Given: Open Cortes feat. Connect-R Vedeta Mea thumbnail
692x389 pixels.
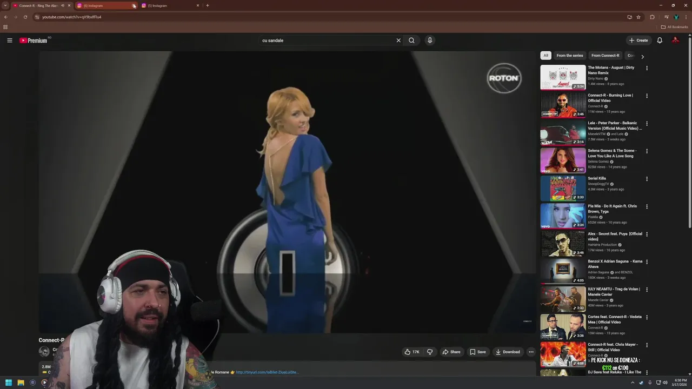Looking at the screenshot, I should (563, 326).
